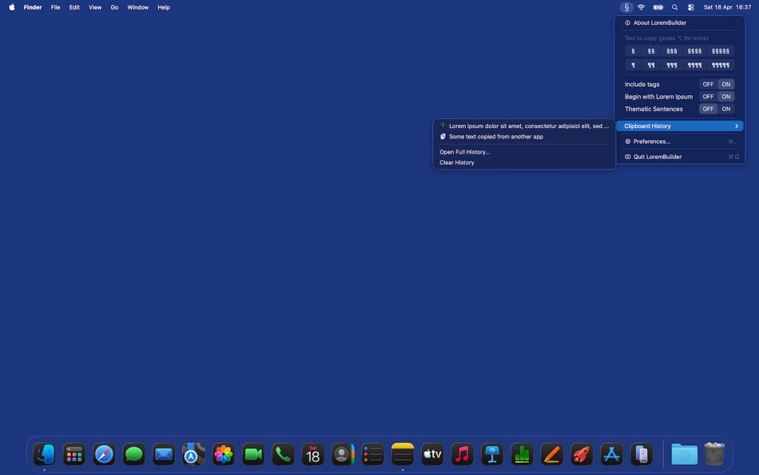The image size is (759, 475).
Task: Set Include tags to ON
Action: pyautogui.click(x=726, y=84)
